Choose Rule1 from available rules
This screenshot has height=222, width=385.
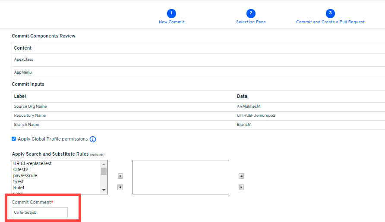(x=19, y=188)
